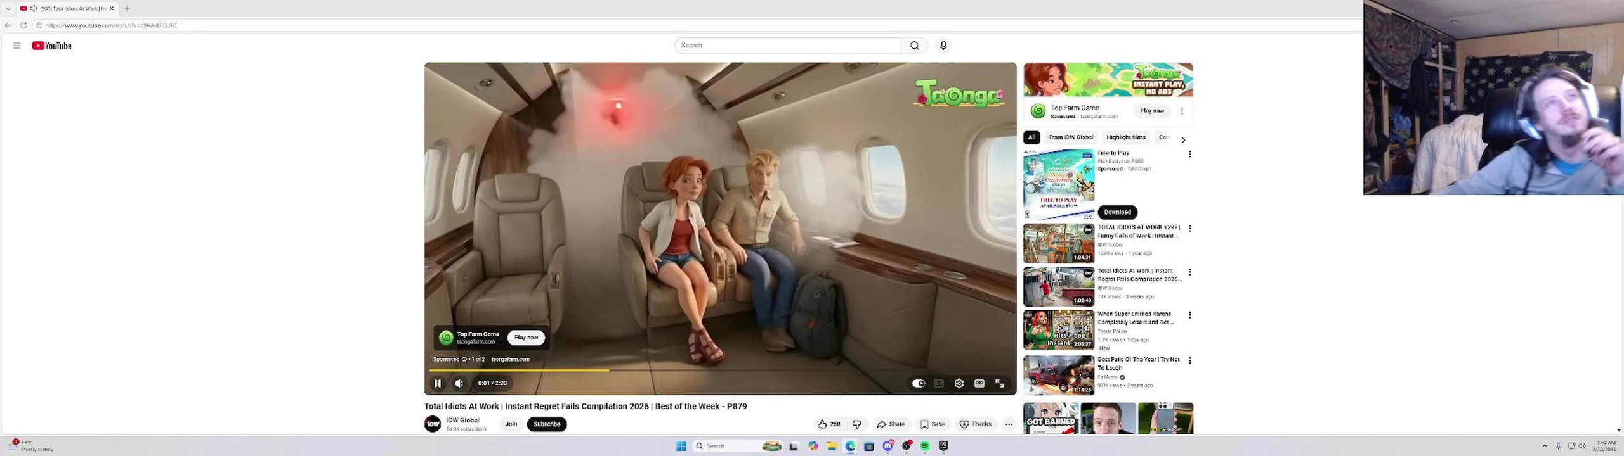Open the YouTube hamburger guide menu
The height and width of the screenshot is (456, 1624).
[x=16, y=46]
